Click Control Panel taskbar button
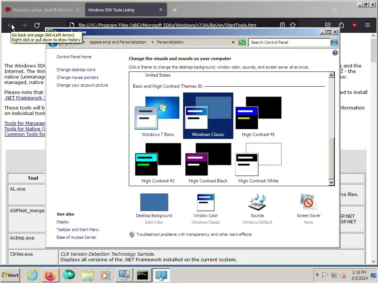 [x=161, y=275]
